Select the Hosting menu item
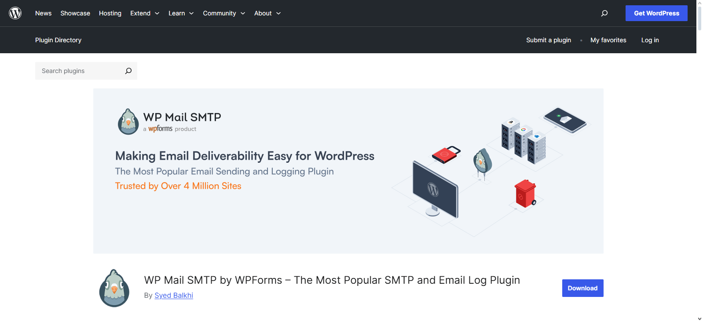 tap(110, 13)
